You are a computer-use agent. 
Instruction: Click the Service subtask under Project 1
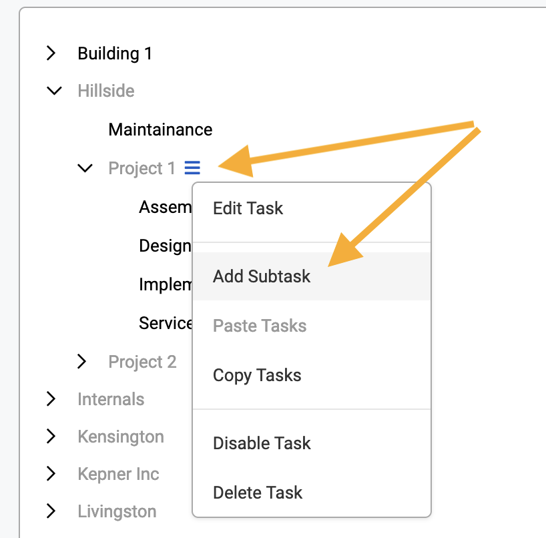click(166, 323)
